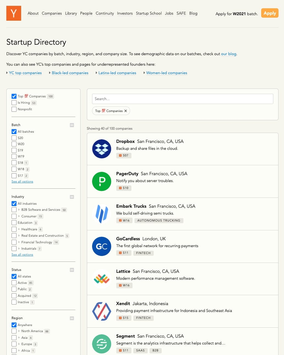Expand the Industrials industry arrow

[19, 249]
